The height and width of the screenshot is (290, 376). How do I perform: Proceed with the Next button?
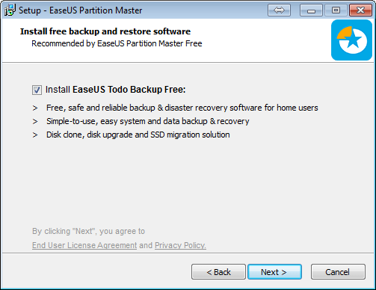point(274,272)
